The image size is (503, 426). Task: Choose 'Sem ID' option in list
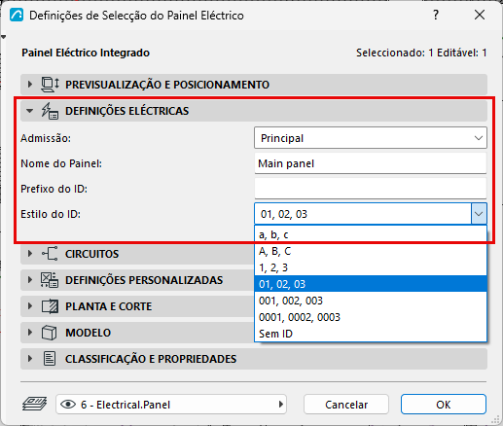tap(371, 334)
